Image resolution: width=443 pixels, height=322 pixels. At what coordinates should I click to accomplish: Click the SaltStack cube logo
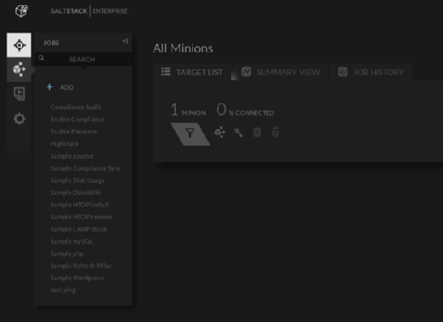21,11
